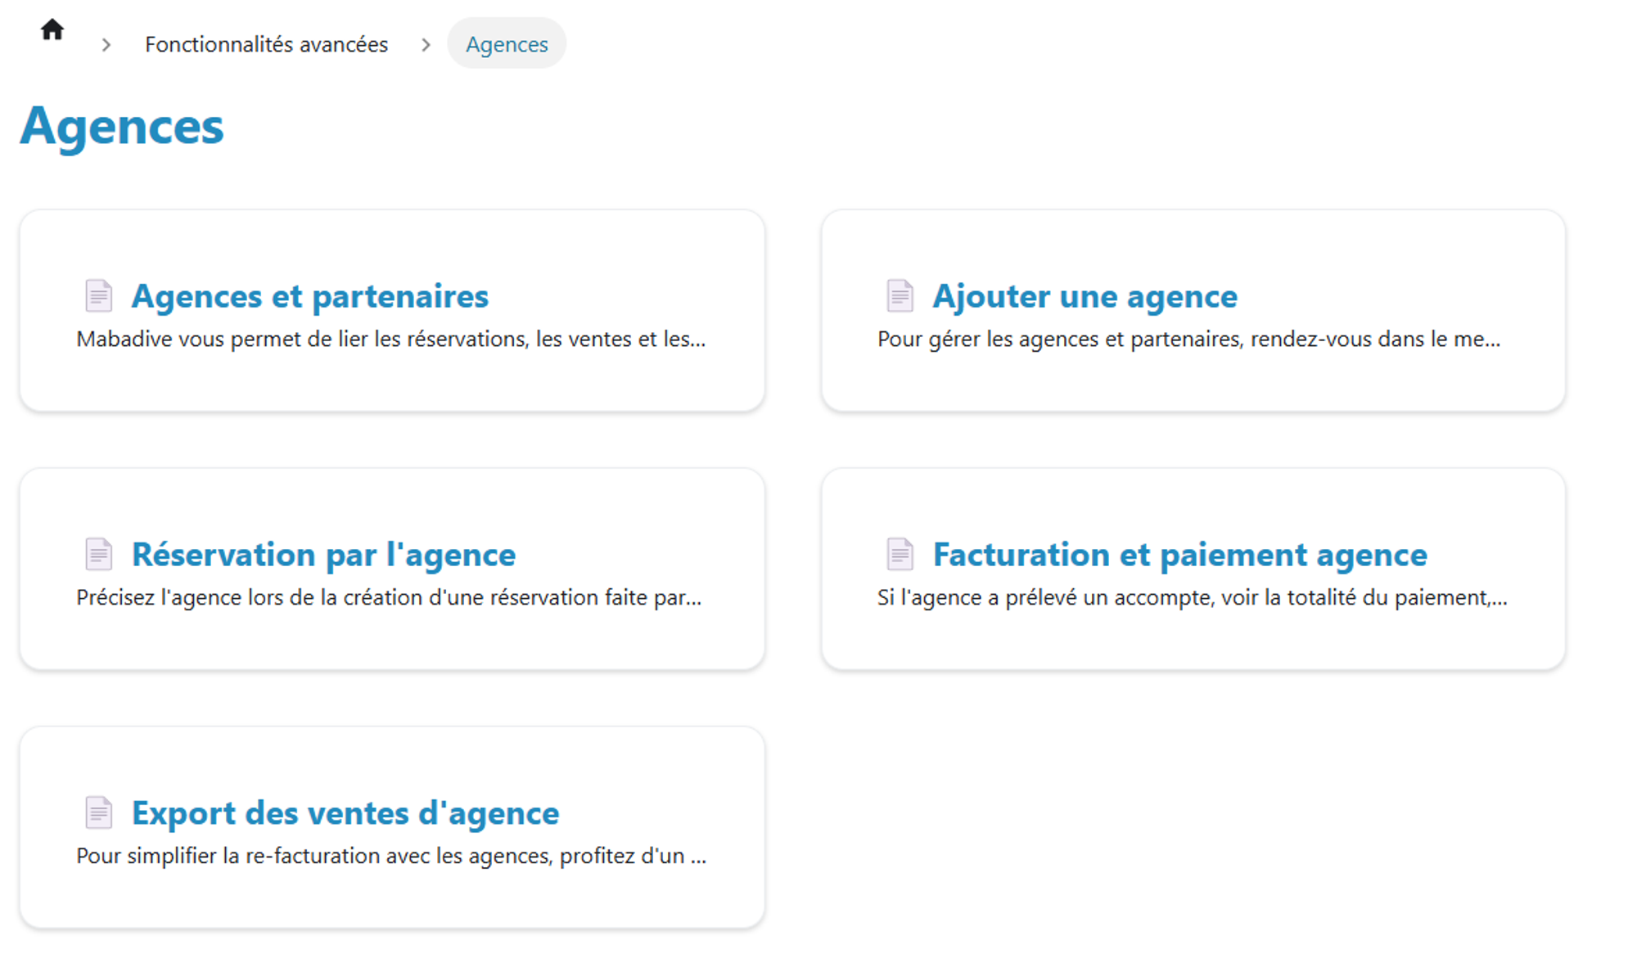Click description starting 'Pour simplifier la re-facturation'

point(390,856)
